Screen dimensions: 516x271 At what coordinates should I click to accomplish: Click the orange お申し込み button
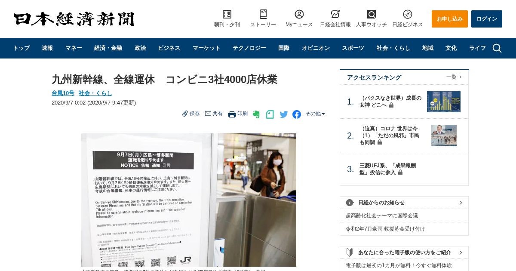click(x=450, y=19)
